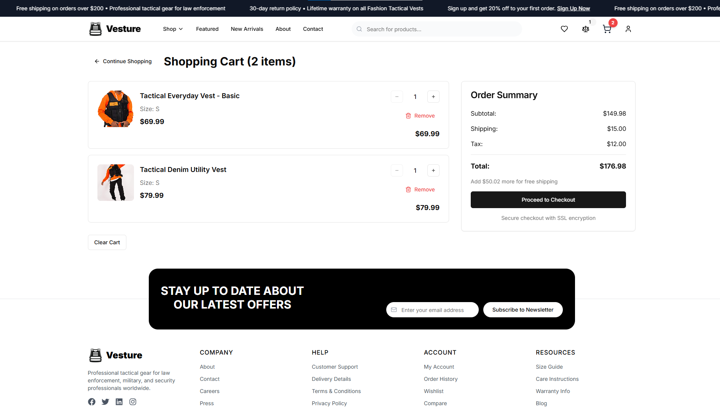This screenshot has width=720, height=409.
Task: Open the wishlist heart icon
Action: 564,29
